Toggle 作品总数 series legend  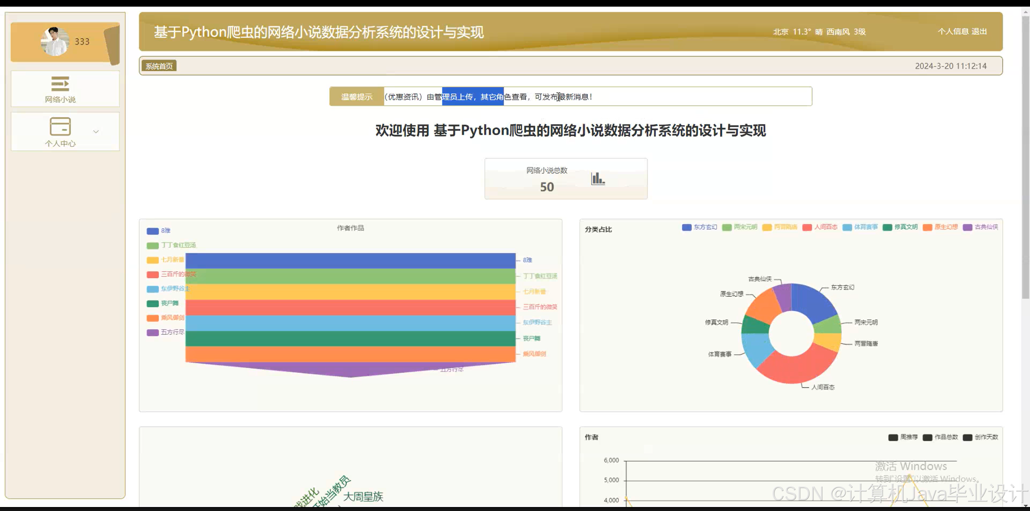[x=940, y=437]
